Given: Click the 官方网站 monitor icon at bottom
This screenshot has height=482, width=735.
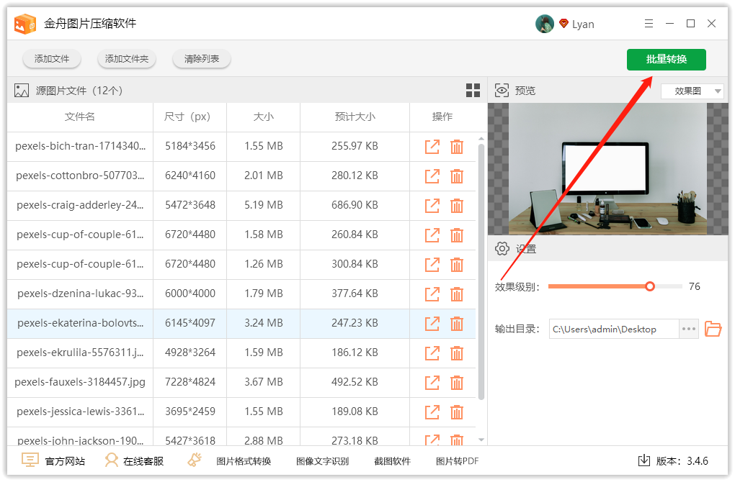Looking at the screenshot, I should (30, 460).
